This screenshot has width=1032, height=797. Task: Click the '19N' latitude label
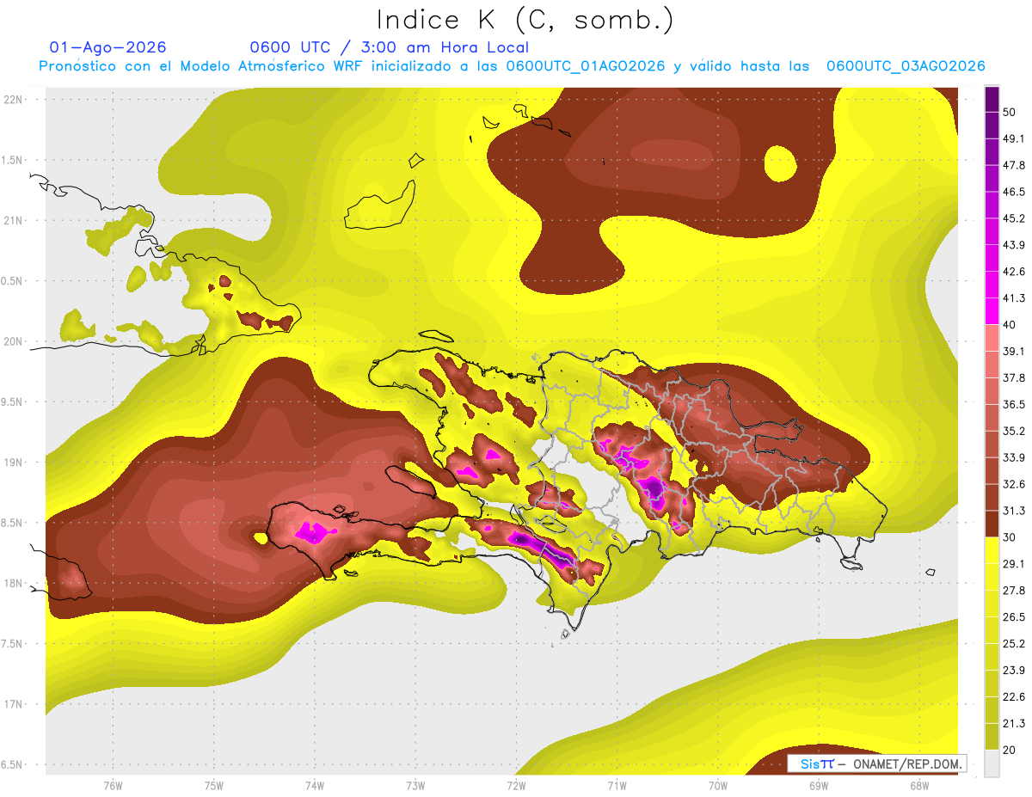point(14,462)
